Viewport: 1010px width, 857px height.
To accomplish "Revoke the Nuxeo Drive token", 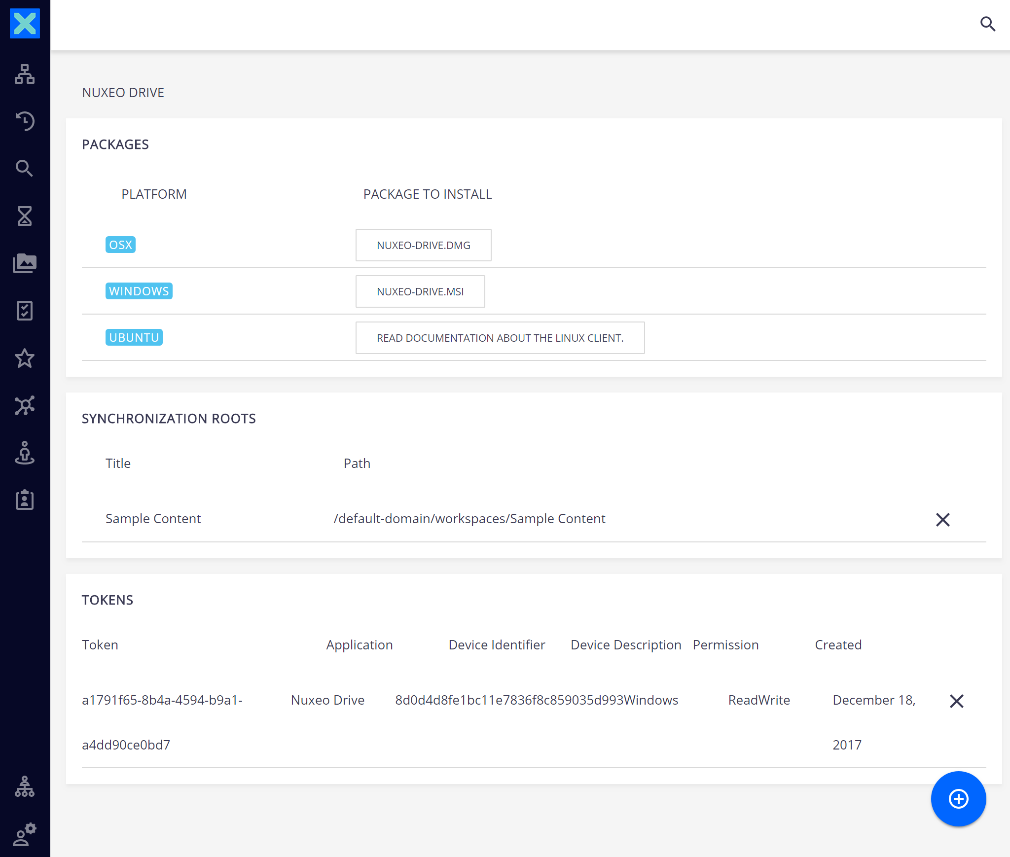I will 957,701.
